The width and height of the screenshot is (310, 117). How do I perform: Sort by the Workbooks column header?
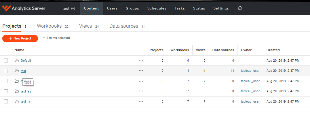(x=180, y=50)
